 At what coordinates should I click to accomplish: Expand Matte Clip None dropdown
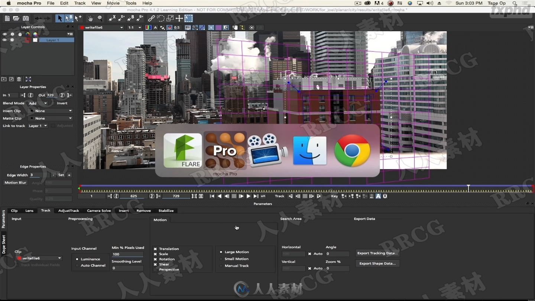(51, 118)
